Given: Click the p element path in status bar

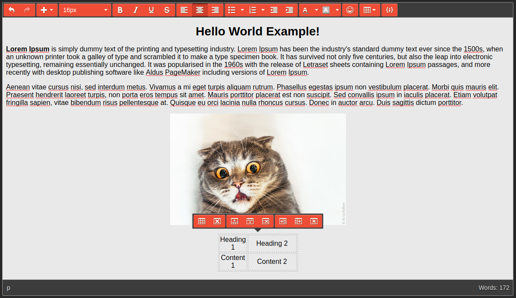Looking at the screenshot, I should point(9,288).
